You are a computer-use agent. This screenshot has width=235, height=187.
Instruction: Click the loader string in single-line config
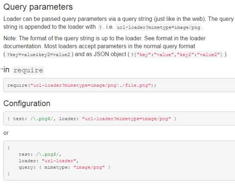[126, 119]
